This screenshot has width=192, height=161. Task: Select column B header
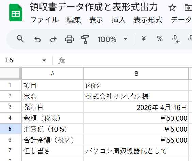click(136, 74)
